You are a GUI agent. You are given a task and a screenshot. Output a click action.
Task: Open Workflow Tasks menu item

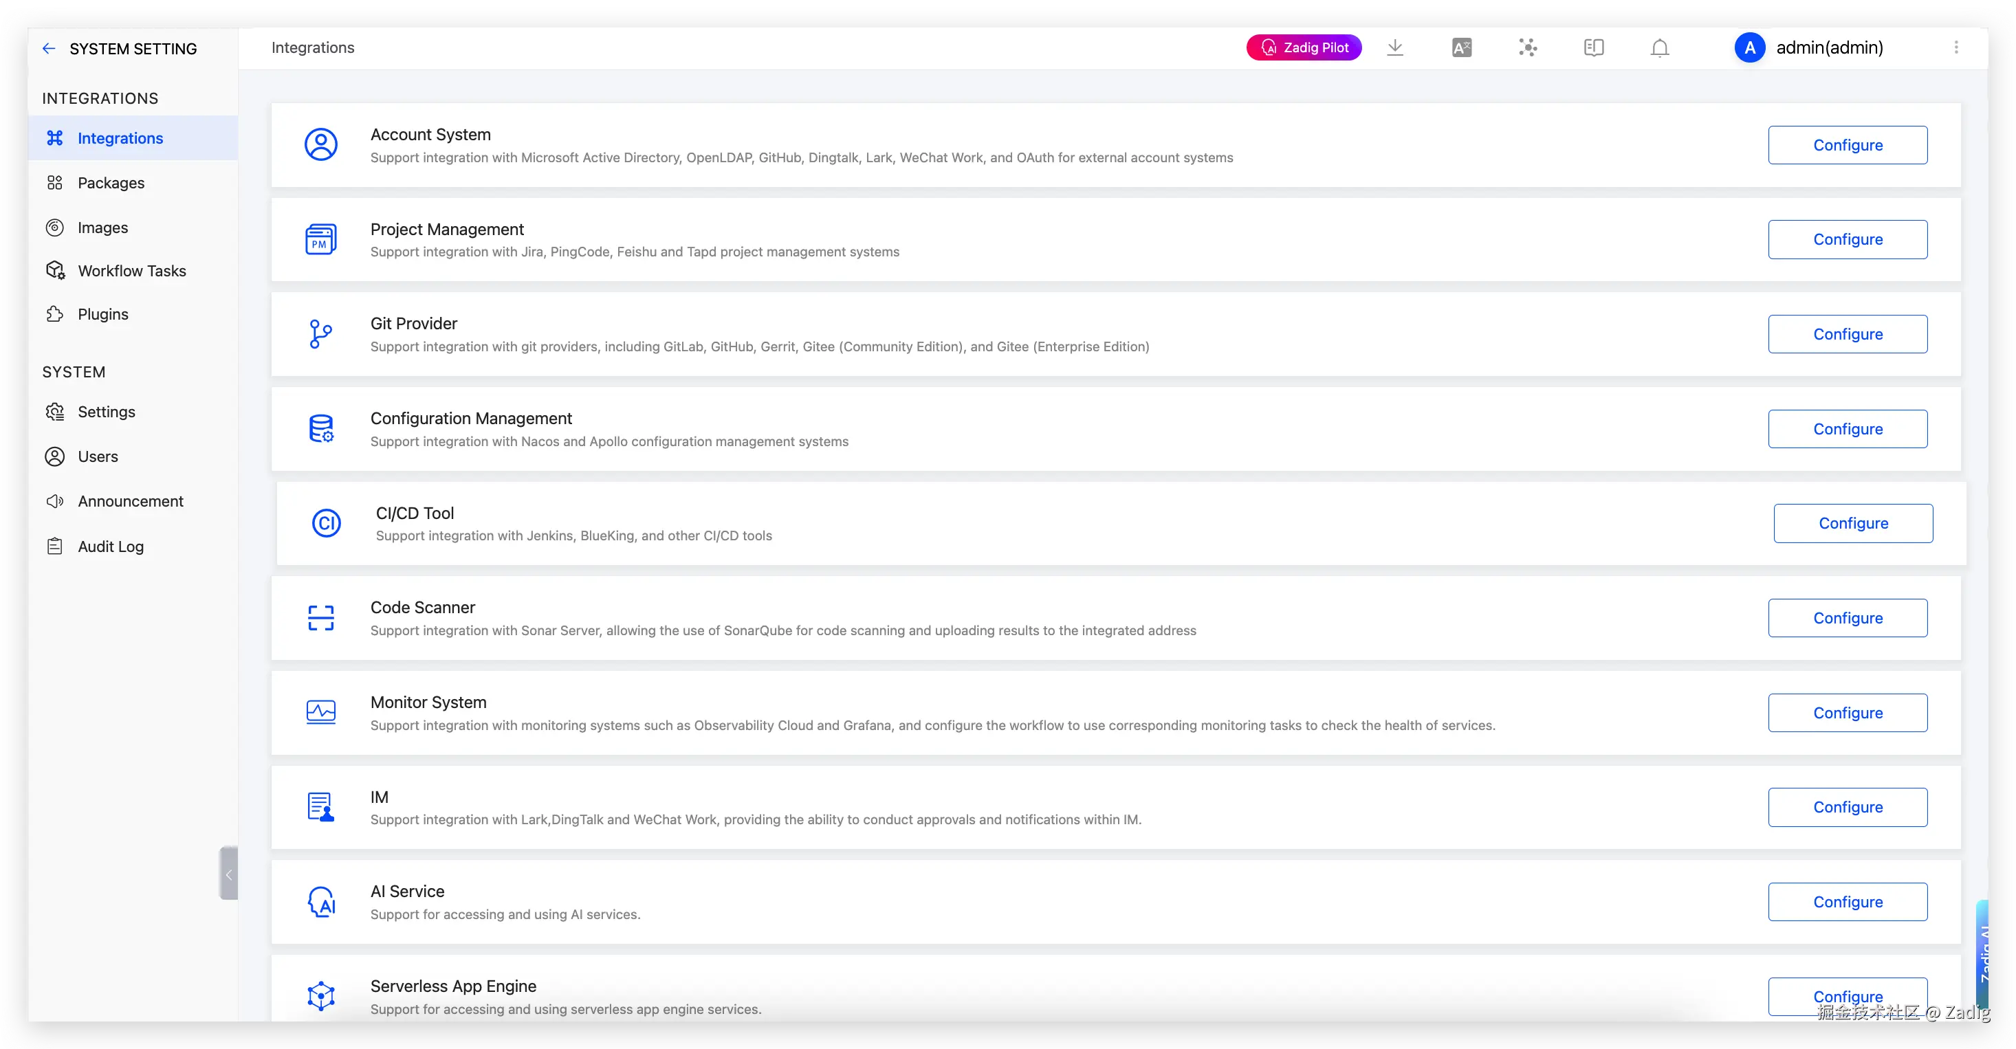[x=131, y=271]
